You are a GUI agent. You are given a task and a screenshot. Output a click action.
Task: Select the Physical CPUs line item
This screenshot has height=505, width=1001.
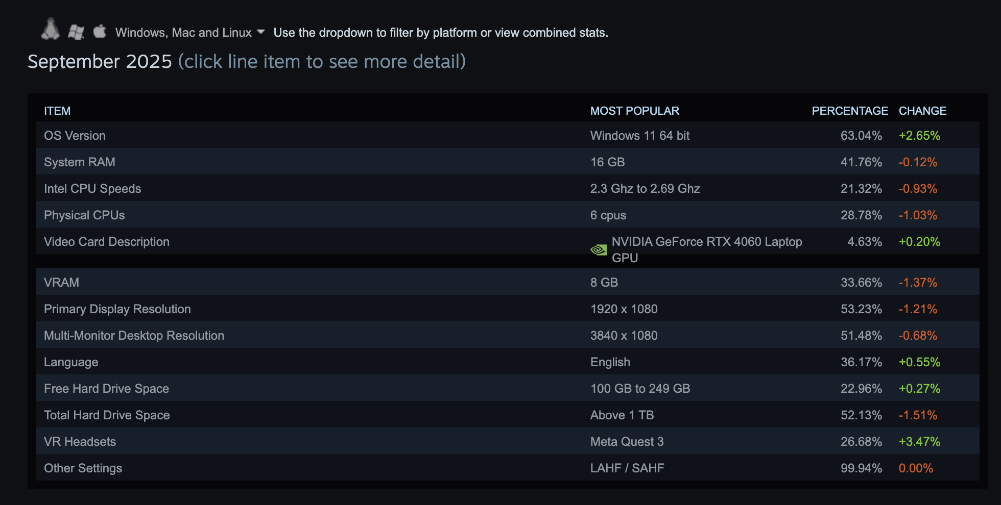pyautogui.click(x=84, y=215)
